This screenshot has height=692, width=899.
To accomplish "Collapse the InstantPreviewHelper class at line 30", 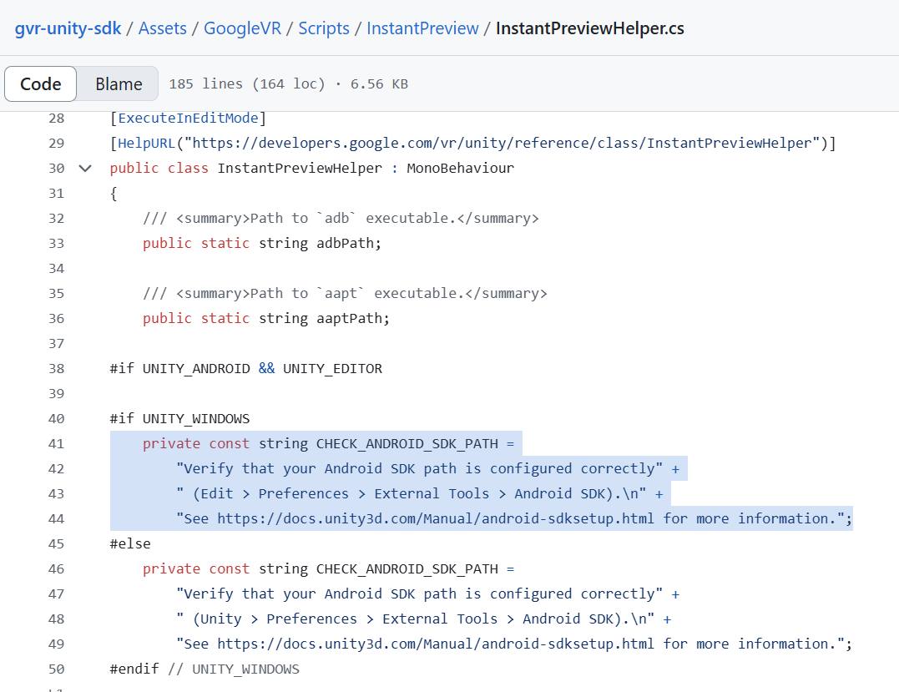I will pos(85,168).
